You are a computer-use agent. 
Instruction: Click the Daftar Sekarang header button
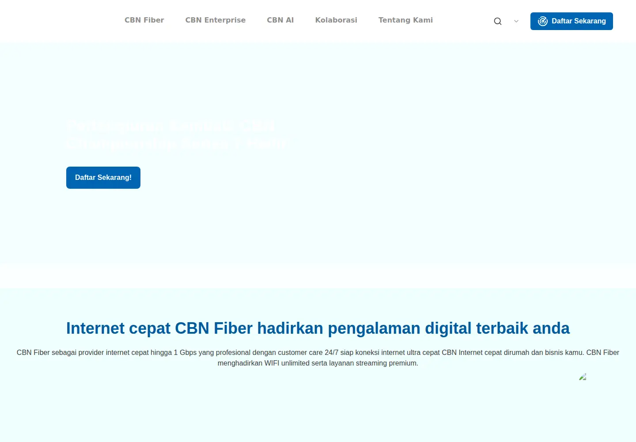tap(572, 21)
